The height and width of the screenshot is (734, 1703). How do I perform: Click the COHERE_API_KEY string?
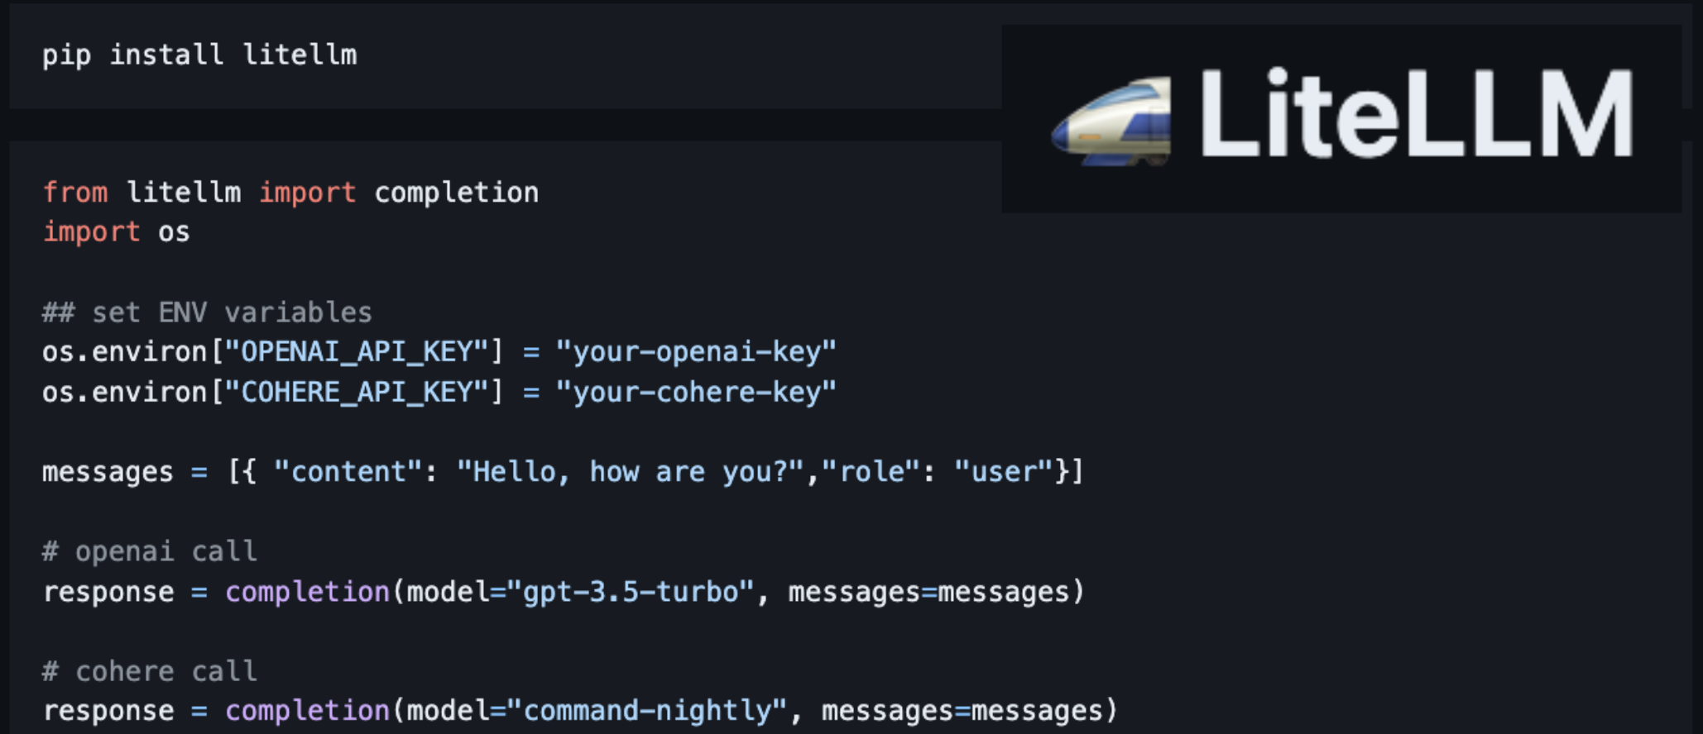[357, 392]
